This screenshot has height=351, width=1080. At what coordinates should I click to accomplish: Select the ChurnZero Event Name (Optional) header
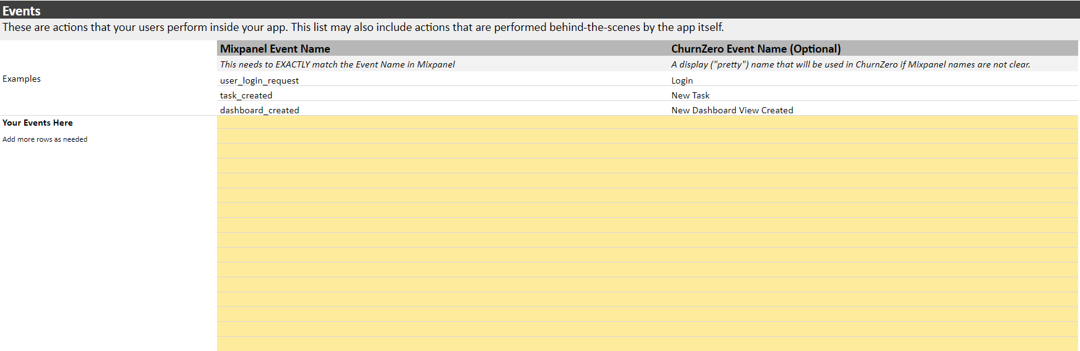874,48
